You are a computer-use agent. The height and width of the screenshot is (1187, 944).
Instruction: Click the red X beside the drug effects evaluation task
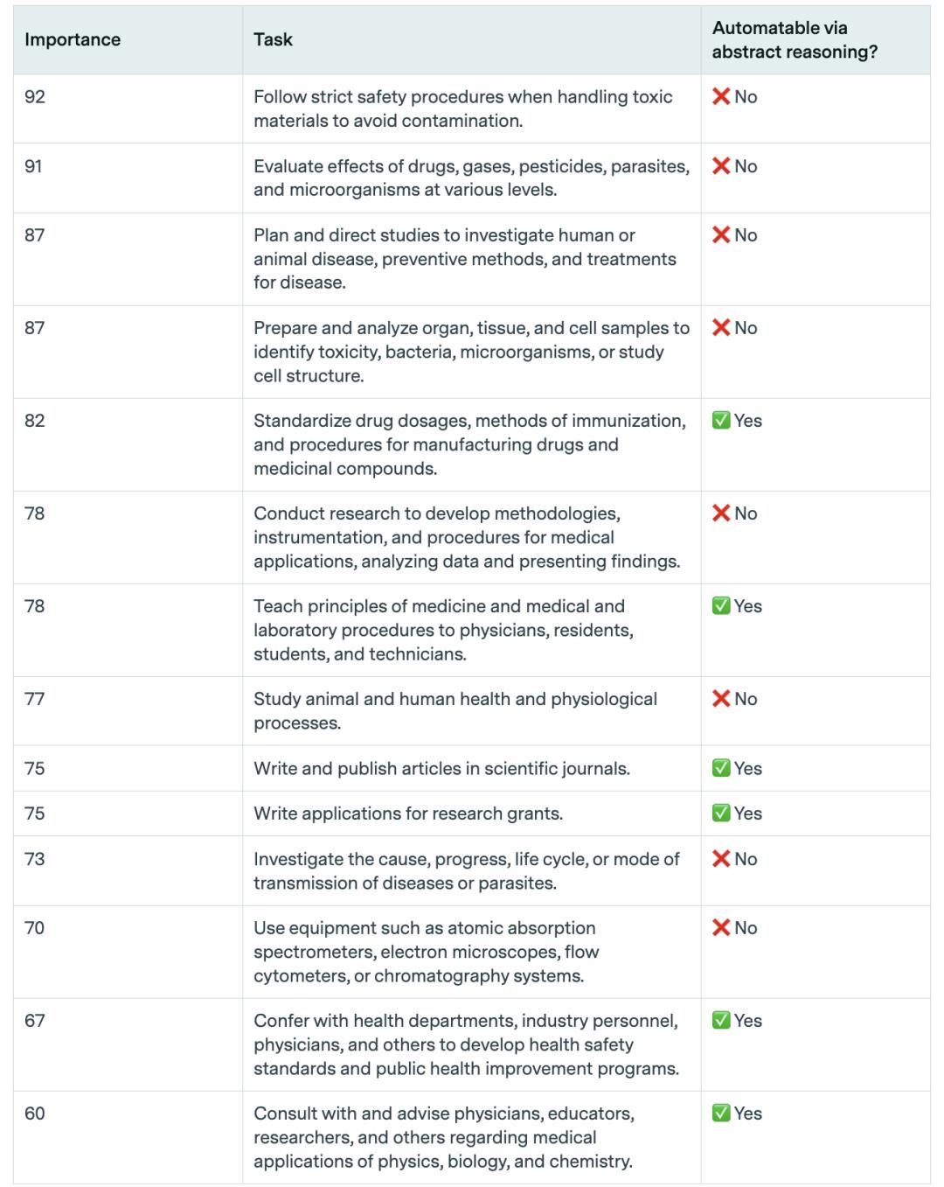point(721,166)
